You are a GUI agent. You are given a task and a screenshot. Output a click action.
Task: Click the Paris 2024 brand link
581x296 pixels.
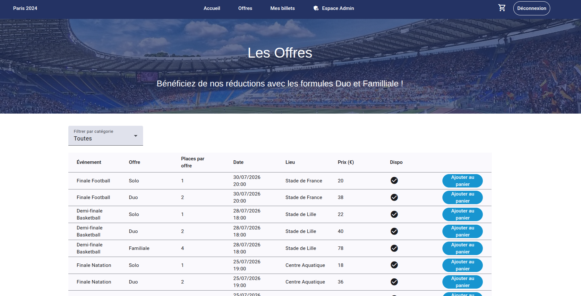pos(25,8)
